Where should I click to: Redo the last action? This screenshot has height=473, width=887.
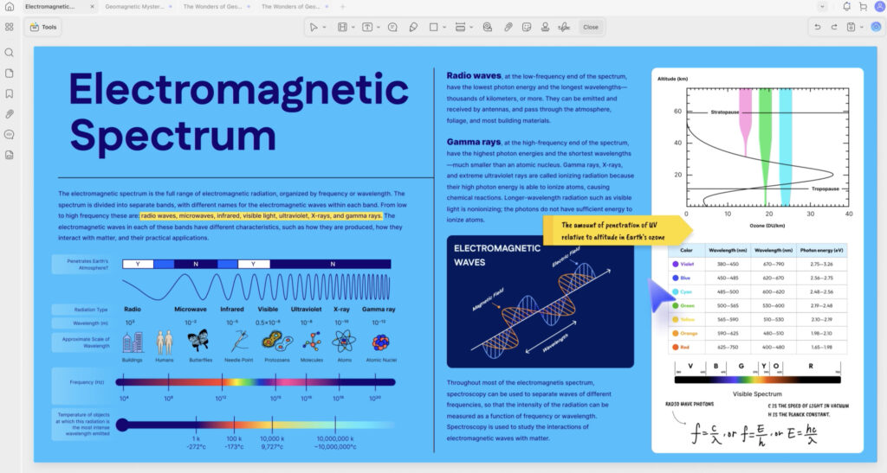point(834,27)
